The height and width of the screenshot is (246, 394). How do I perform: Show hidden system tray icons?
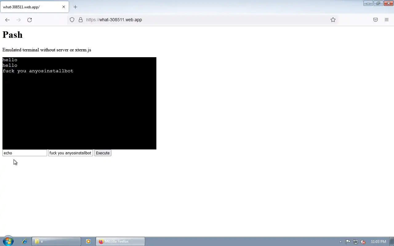click(340, 242)
